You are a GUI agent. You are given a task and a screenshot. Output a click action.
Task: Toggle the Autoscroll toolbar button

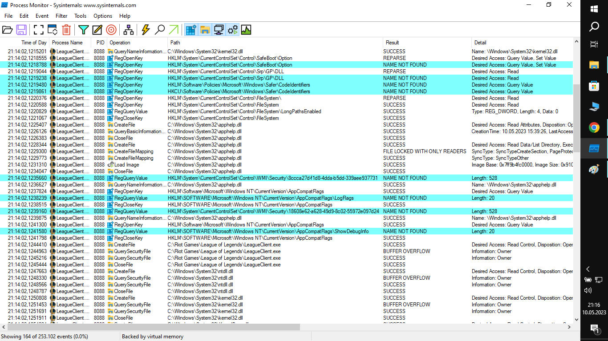(x=53, y=30)
